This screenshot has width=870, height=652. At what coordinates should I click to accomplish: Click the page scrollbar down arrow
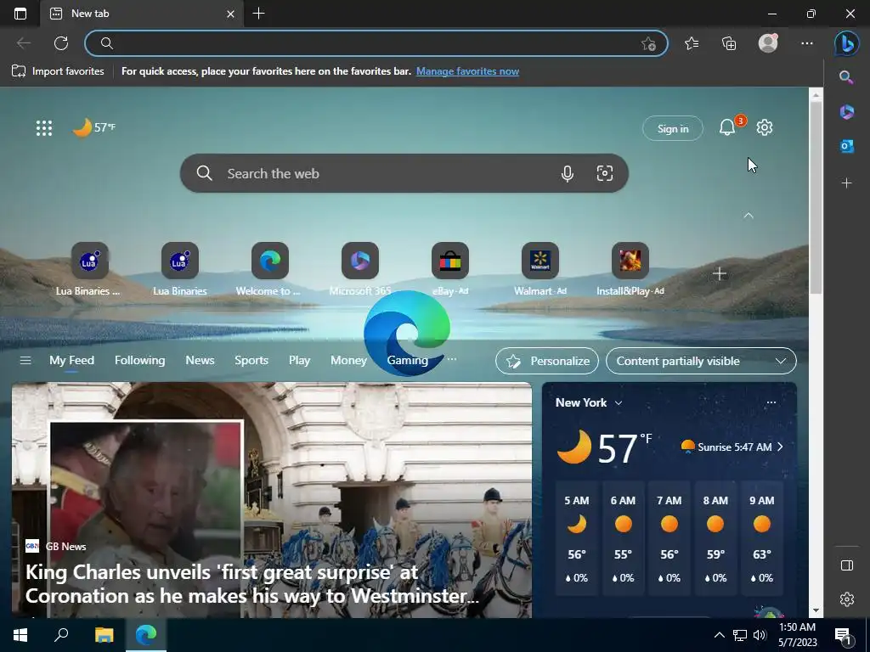tap(816, 610)
